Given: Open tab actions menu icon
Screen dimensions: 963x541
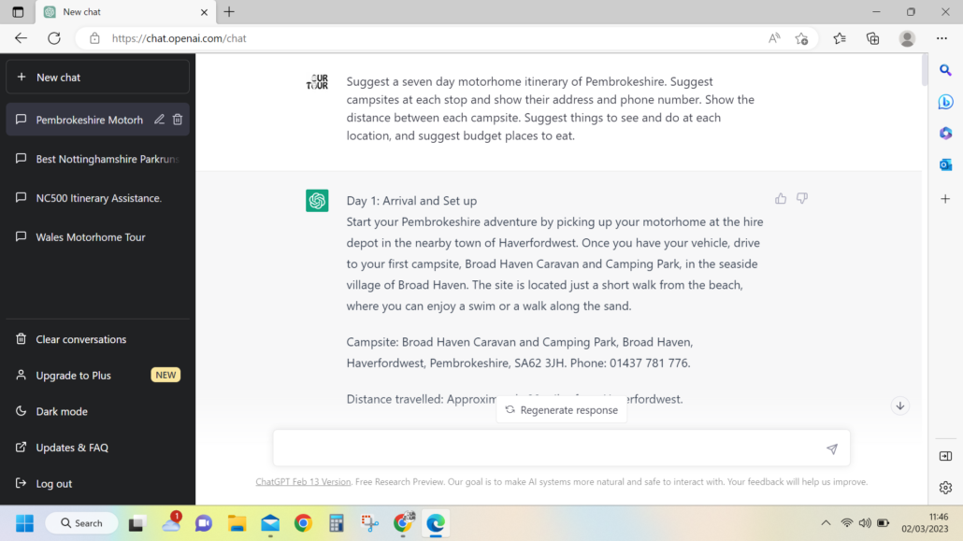Looking at the screenshot, I should pos(18,11).
